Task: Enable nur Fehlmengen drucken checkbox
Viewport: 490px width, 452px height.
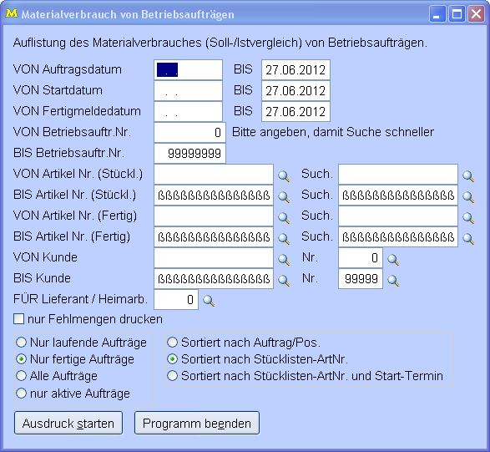Action: [18, 319]
